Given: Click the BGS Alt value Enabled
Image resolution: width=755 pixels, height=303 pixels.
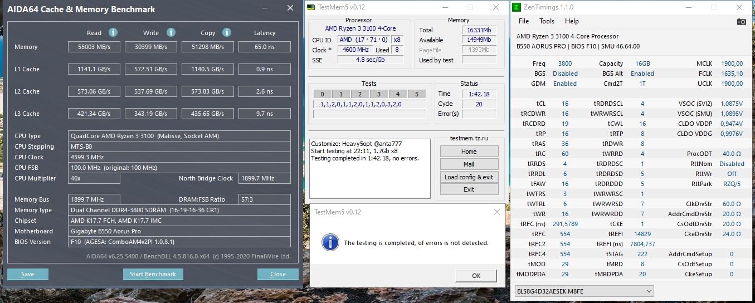Looking at the screenshot, I should 642,74.
